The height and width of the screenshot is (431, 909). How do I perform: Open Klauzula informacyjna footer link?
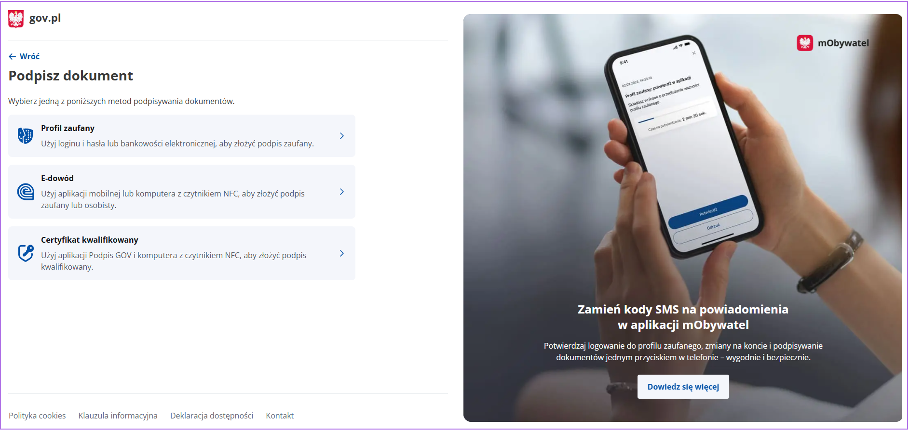[x=118, y=416]
